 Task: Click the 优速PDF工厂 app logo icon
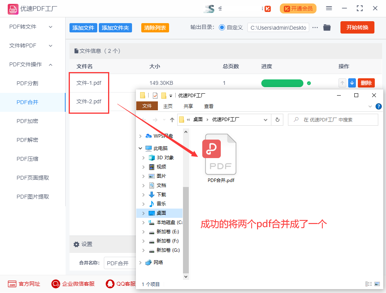[x=13, y=9]
